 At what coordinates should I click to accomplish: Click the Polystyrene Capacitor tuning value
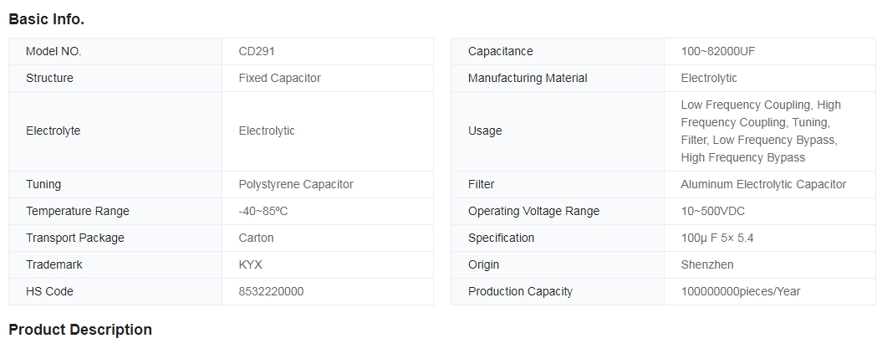click(296, 185)
